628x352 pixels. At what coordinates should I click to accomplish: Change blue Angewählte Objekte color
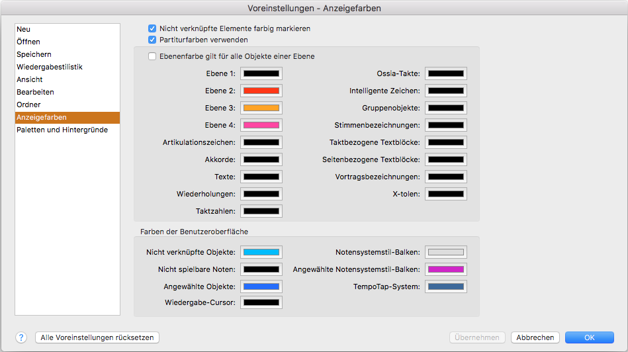point(261,286)
